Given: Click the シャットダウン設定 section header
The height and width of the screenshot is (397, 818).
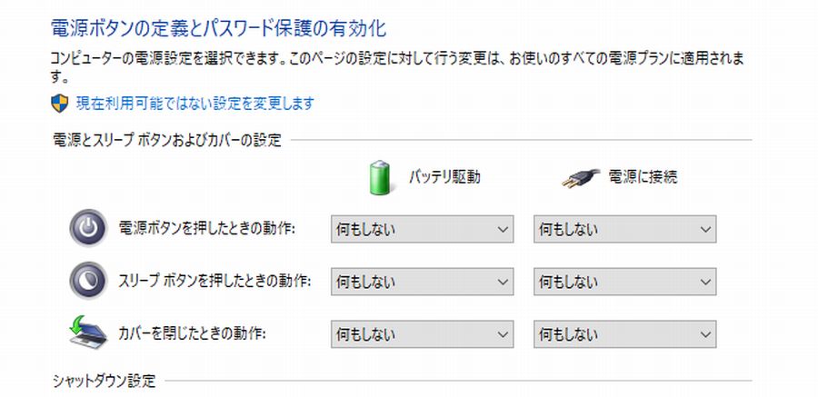Looking at the screenshot, I should click(105, 382).
